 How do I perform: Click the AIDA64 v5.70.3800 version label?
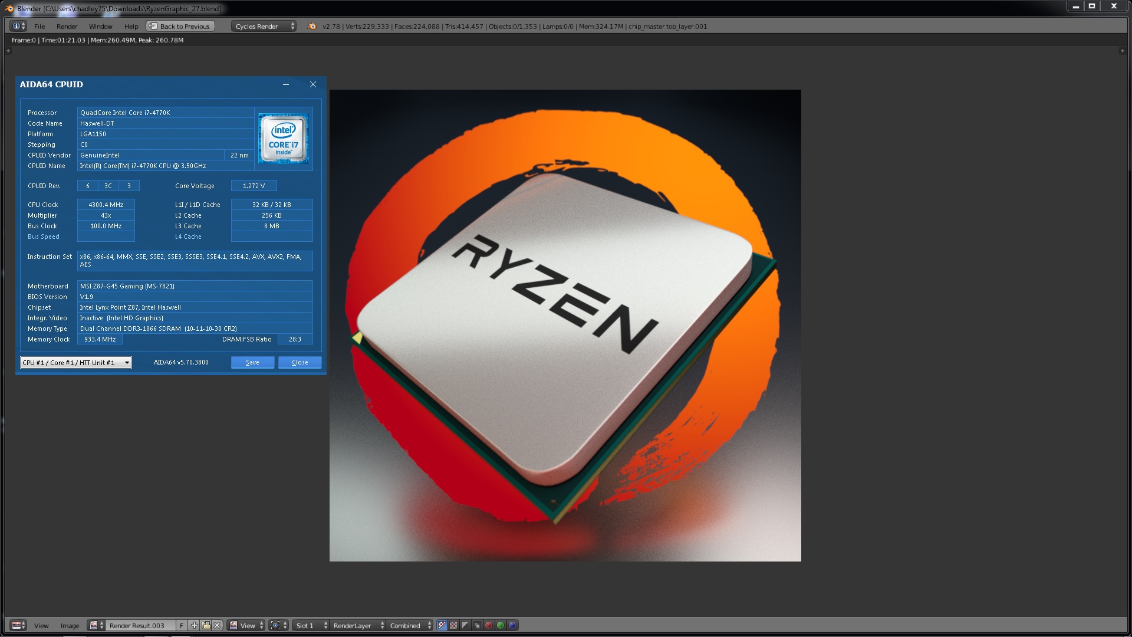[x=181, y=362]
